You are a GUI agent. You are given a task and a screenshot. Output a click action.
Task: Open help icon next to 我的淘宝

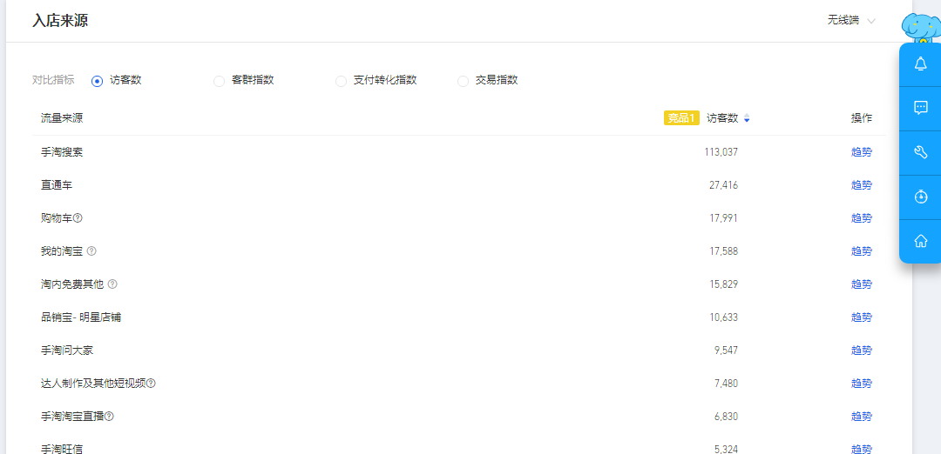[x=91, y=251]
